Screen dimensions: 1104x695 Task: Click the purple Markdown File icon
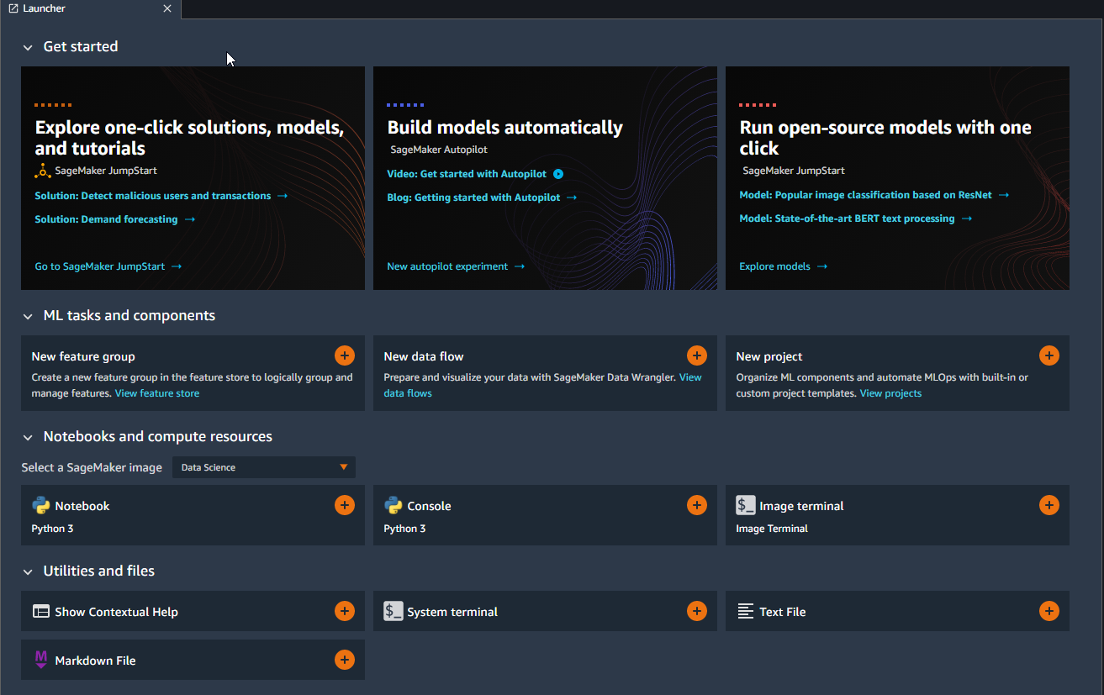41,660
